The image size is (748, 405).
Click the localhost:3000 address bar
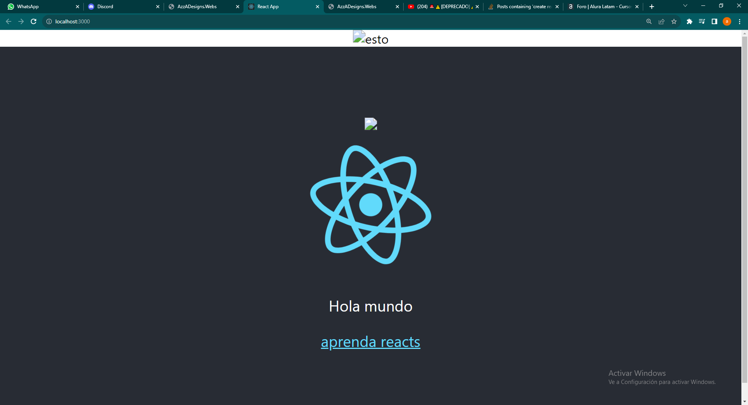coord(343,21)
